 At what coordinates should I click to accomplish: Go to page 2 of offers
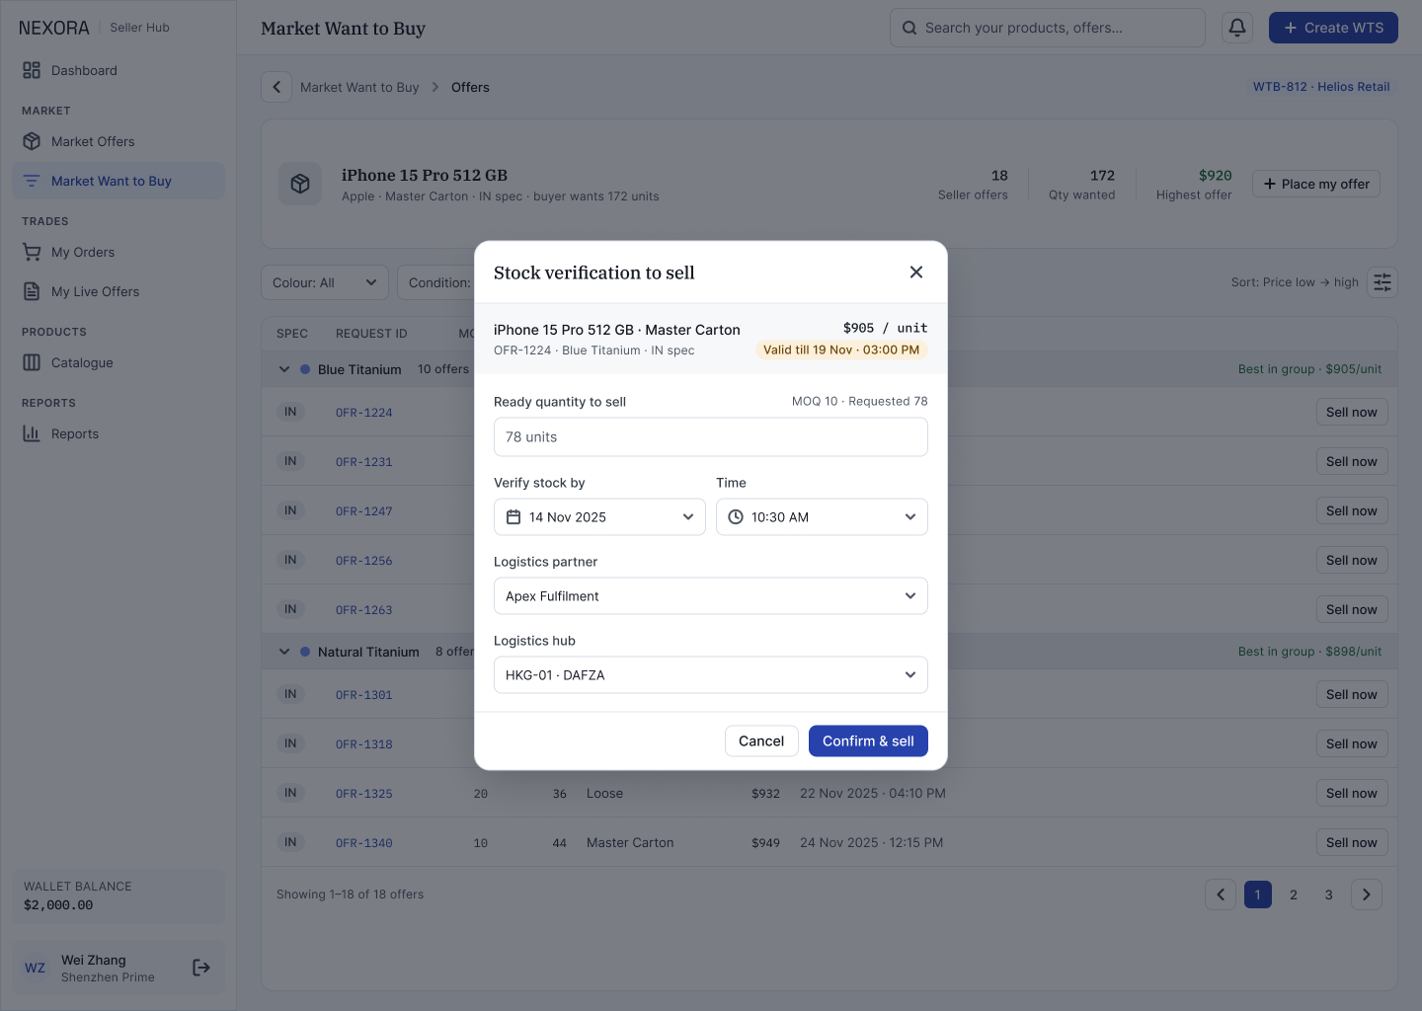click(1294, 894)
